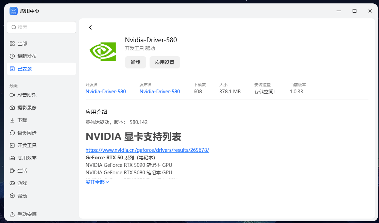Click the 卸载 uninstall button
Screen dimensions: 379x223
[135, 62]
